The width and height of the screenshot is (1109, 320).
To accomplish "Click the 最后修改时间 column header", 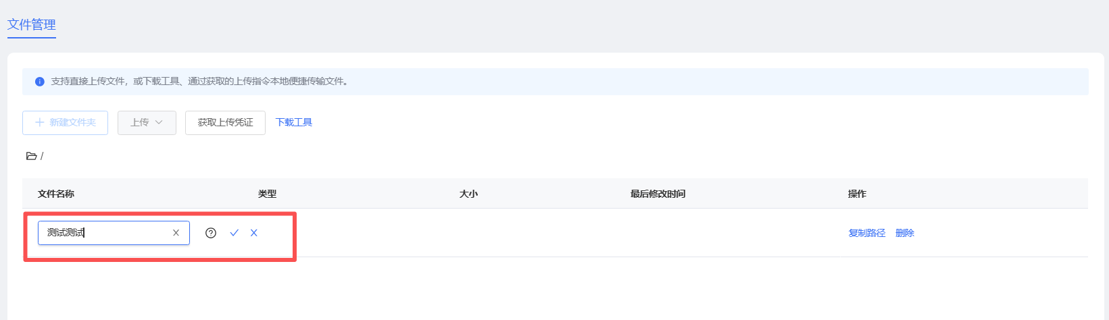I will (x=658, y=194).
